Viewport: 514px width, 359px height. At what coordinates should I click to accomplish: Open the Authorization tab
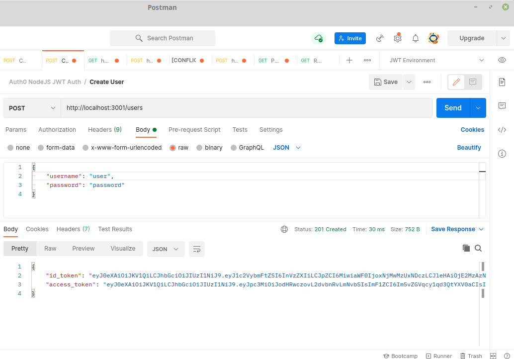coord(57,130)
